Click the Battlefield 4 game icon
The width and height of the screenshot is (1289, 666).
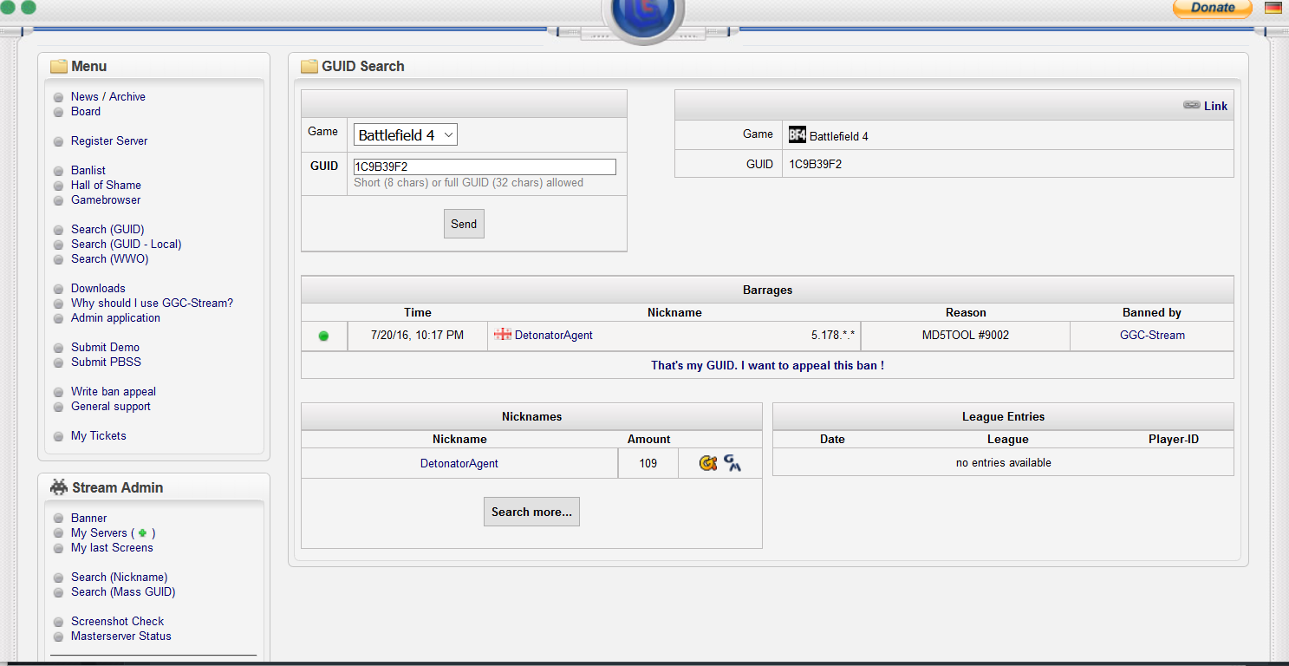pyautogui.click(x=797, y=135)
